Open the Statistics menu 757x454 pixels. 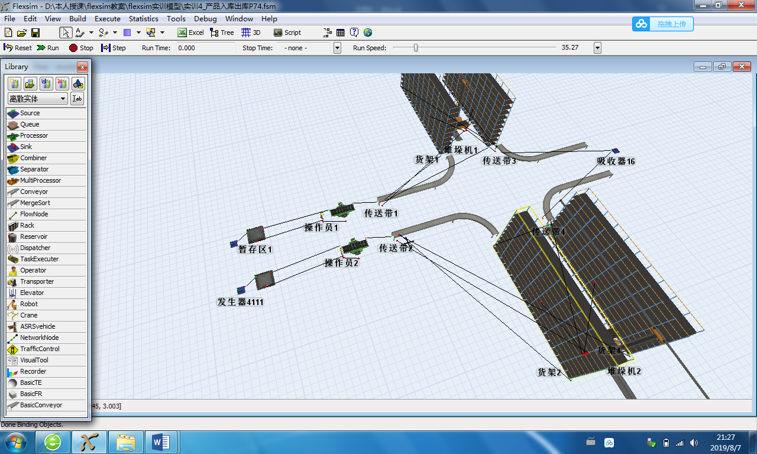pyautogui.click(x=144, y=19)
